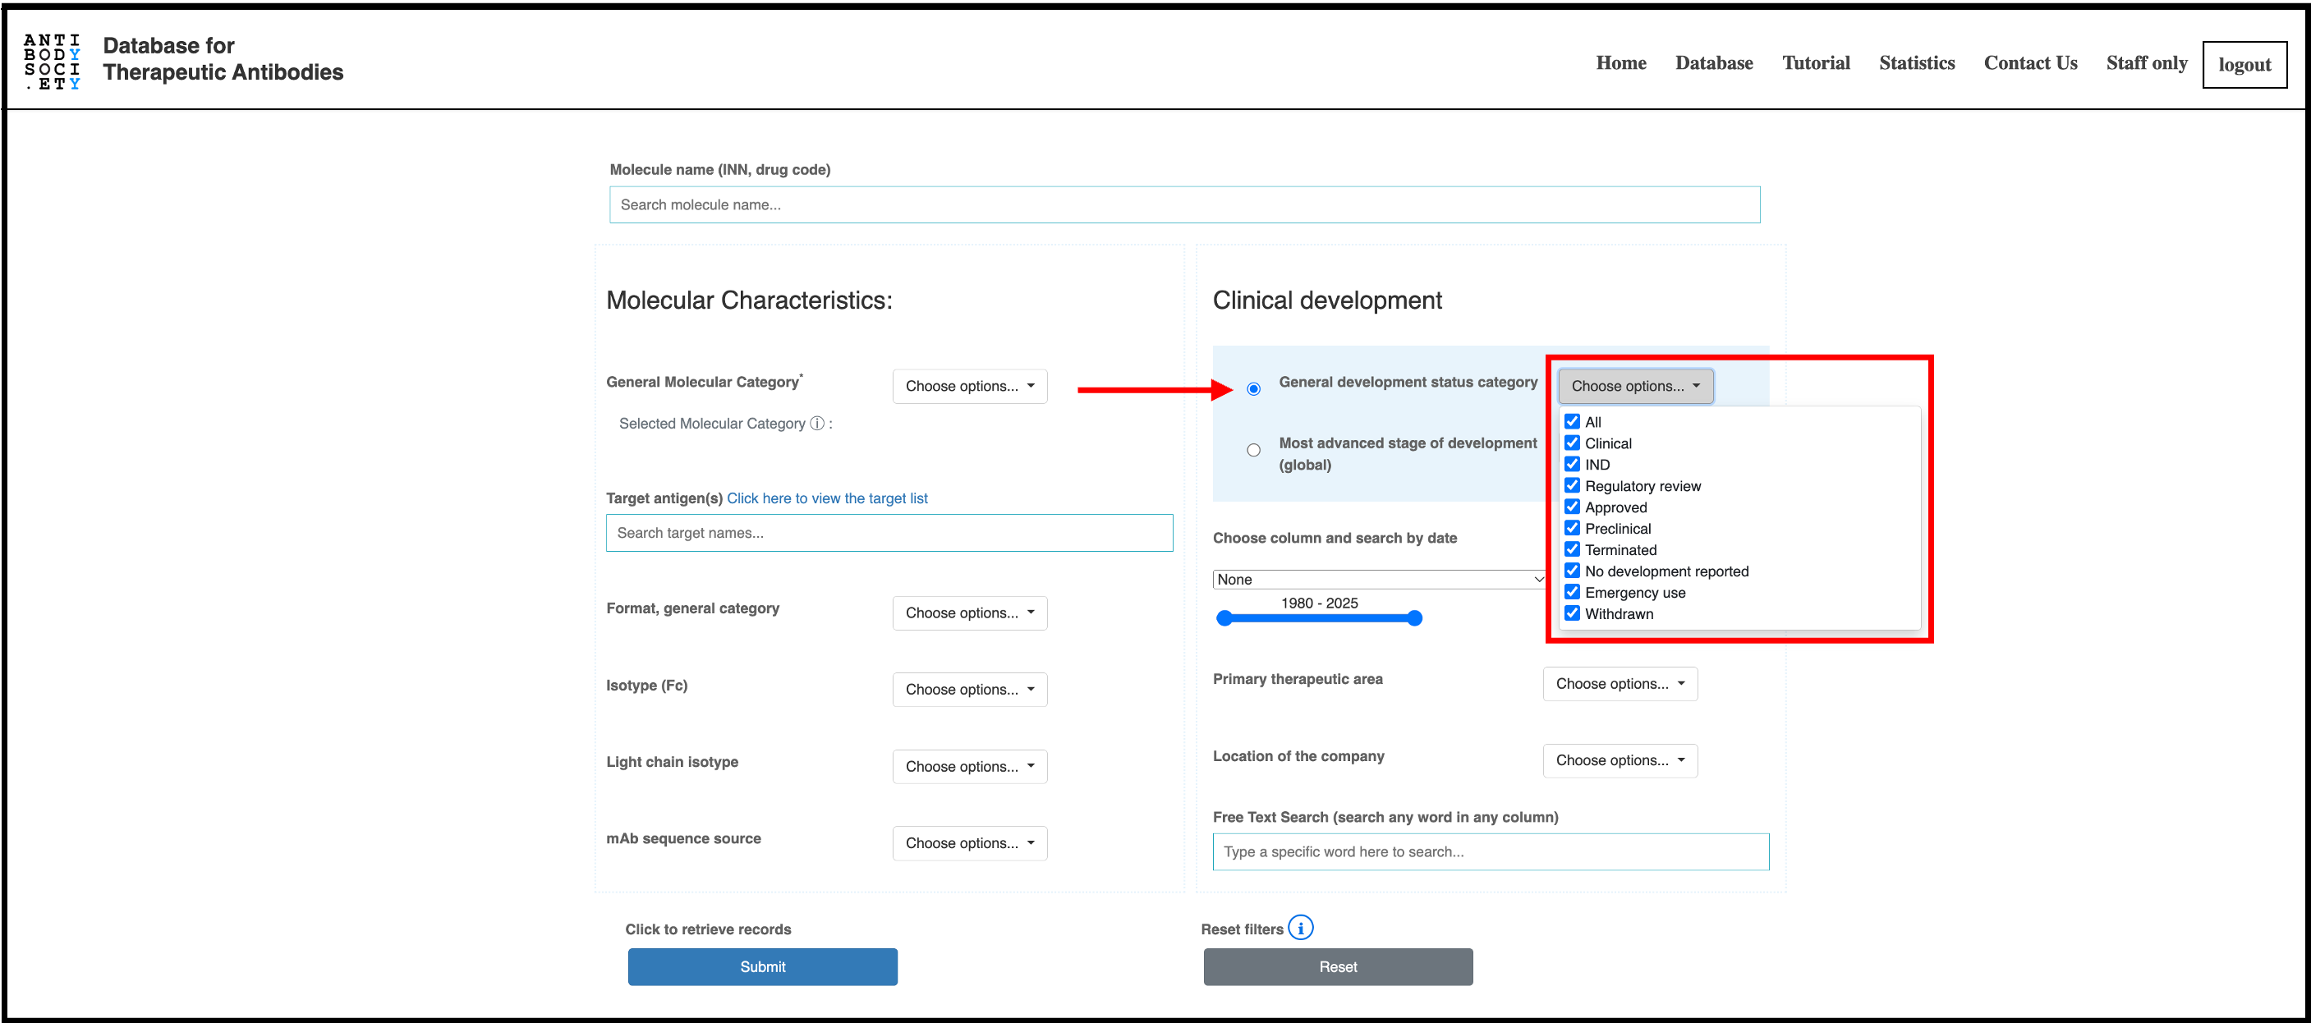The image size is (2311, 1023).
Task: Open General Molecular Category dropdown
Action: click(969, 387)
